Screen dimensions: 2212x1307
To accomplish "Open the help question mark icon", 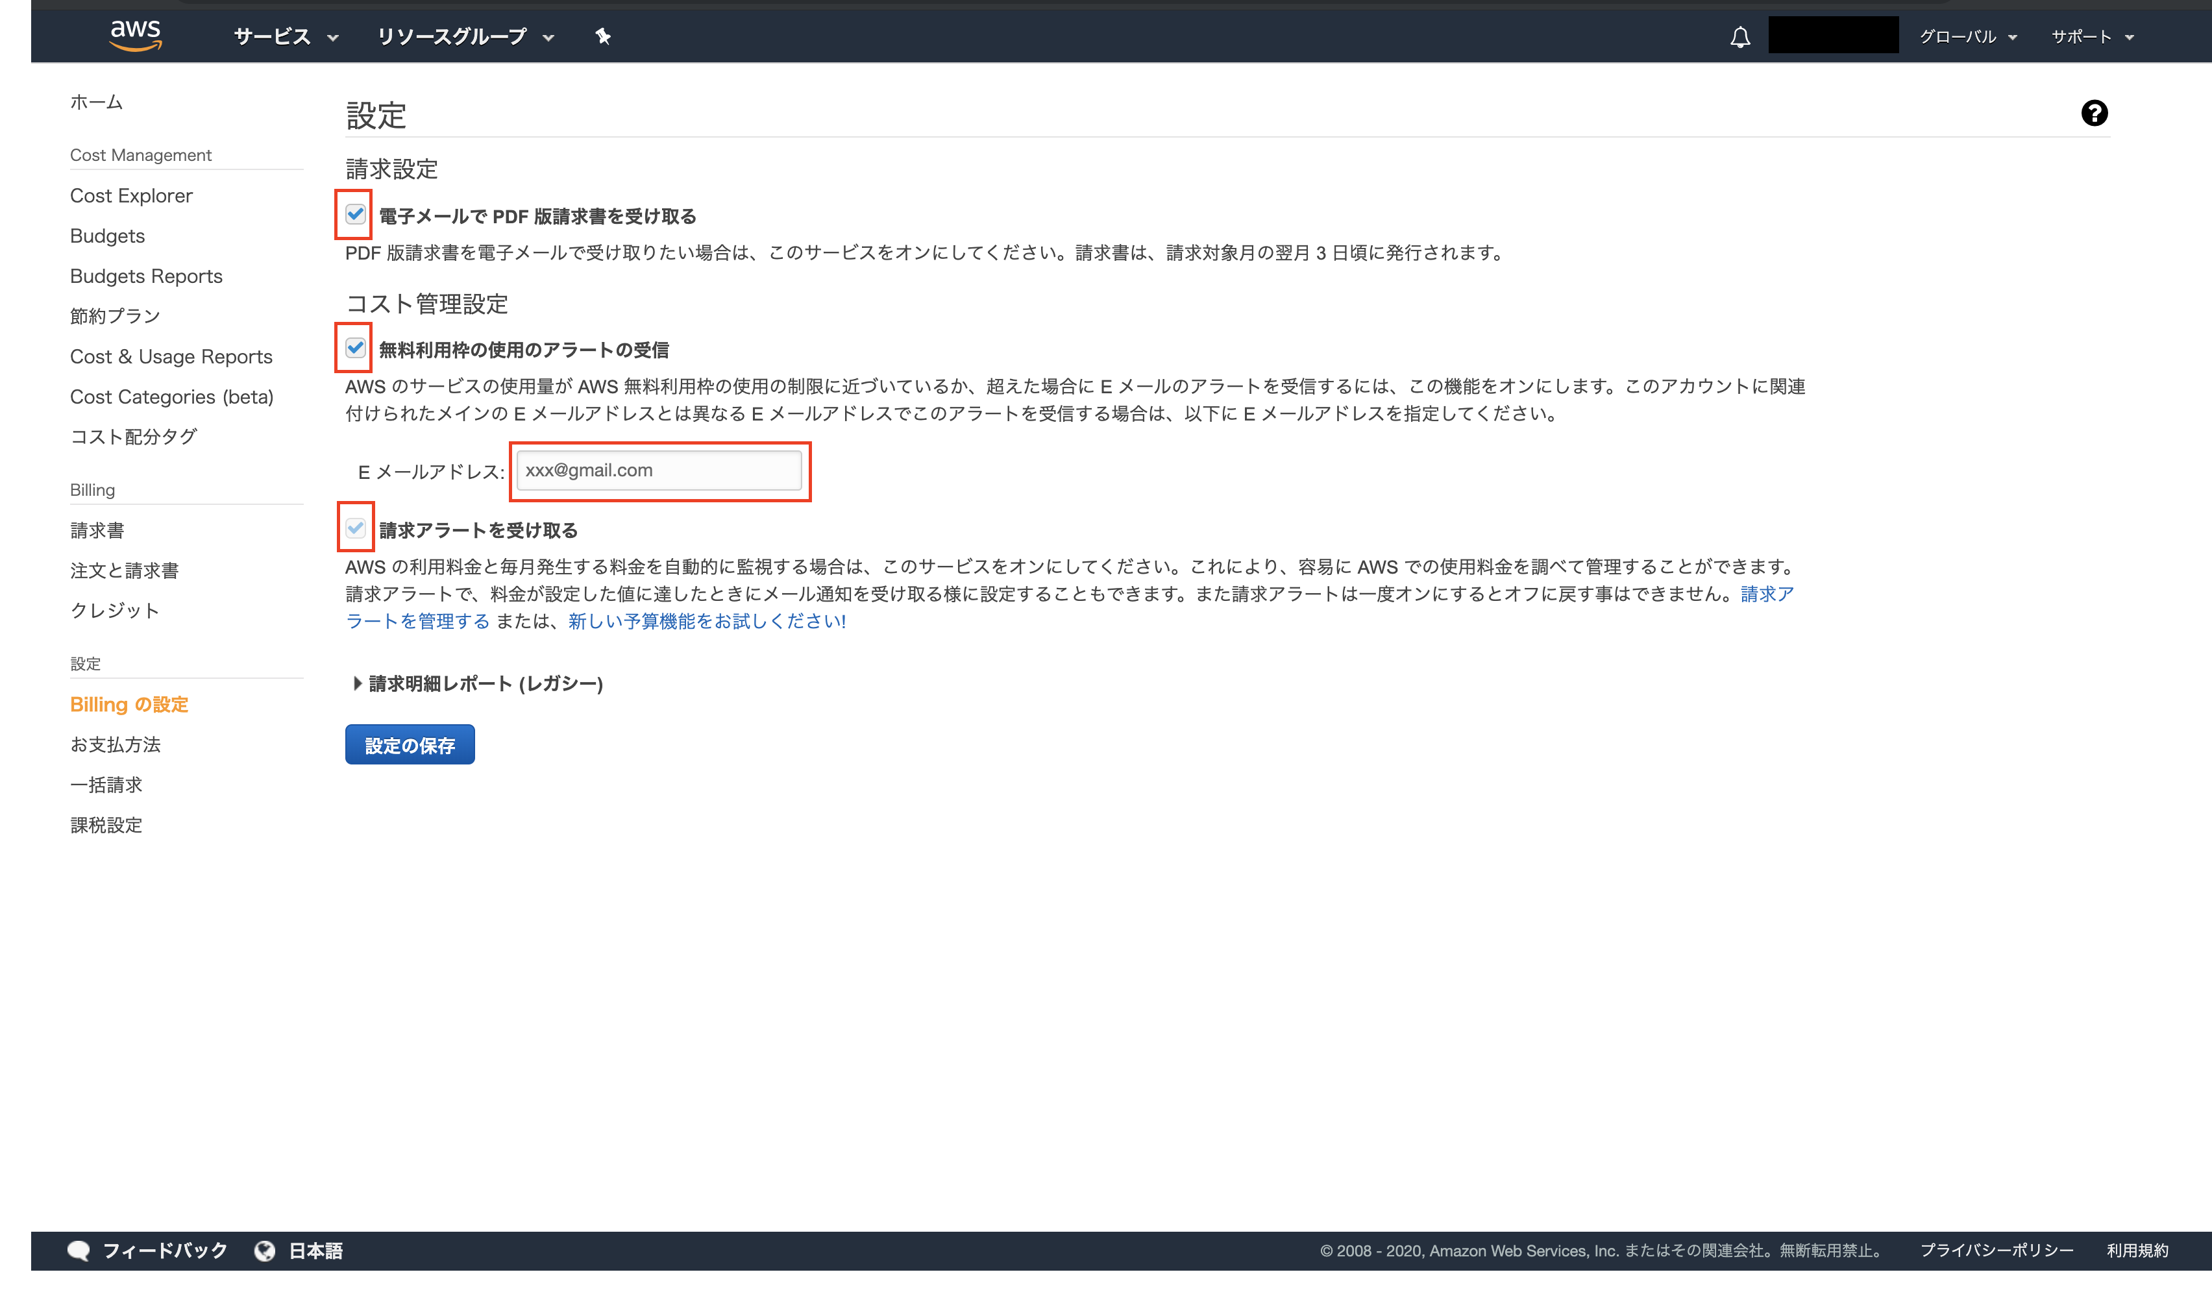I will click(x=2095, y=113).
